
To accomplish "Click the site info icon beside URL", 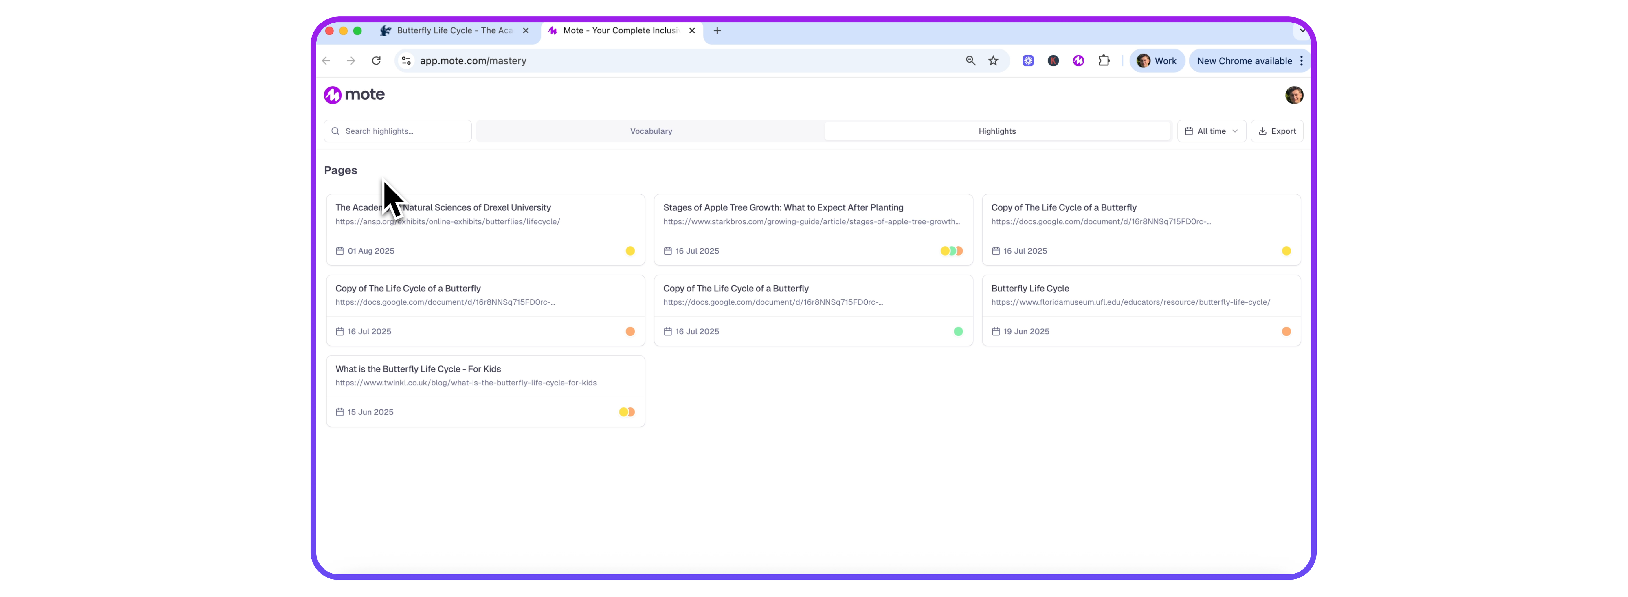I will tap(406, 61).
